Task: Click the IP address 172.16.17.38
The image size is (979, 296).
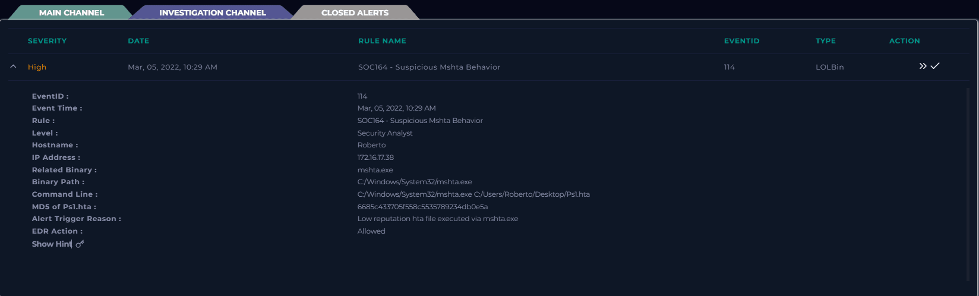Action: (375, 158)
